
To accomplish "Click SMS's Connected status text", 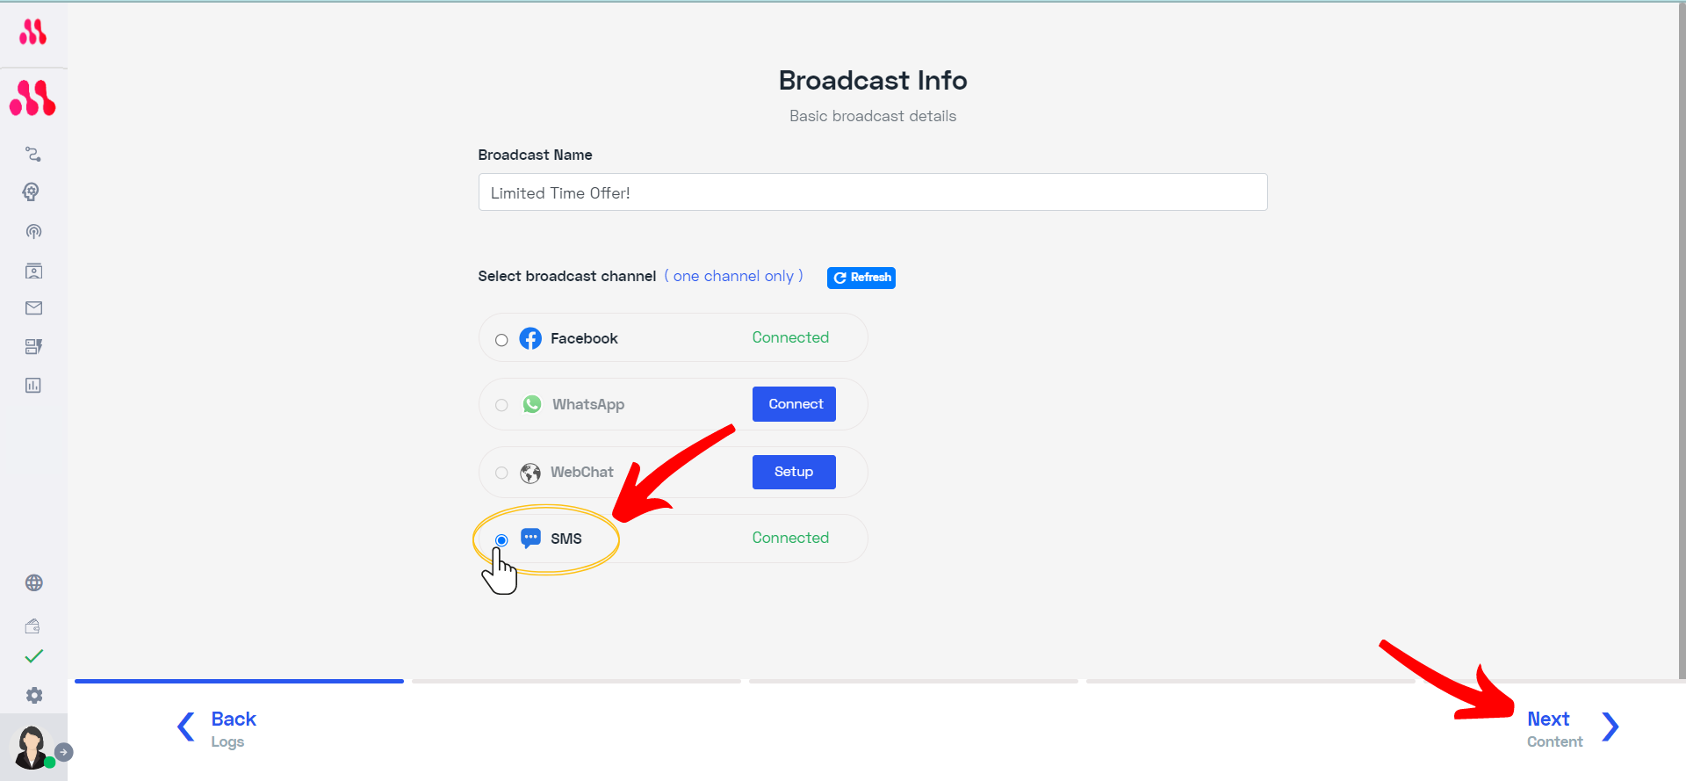I will click(790, 538).
